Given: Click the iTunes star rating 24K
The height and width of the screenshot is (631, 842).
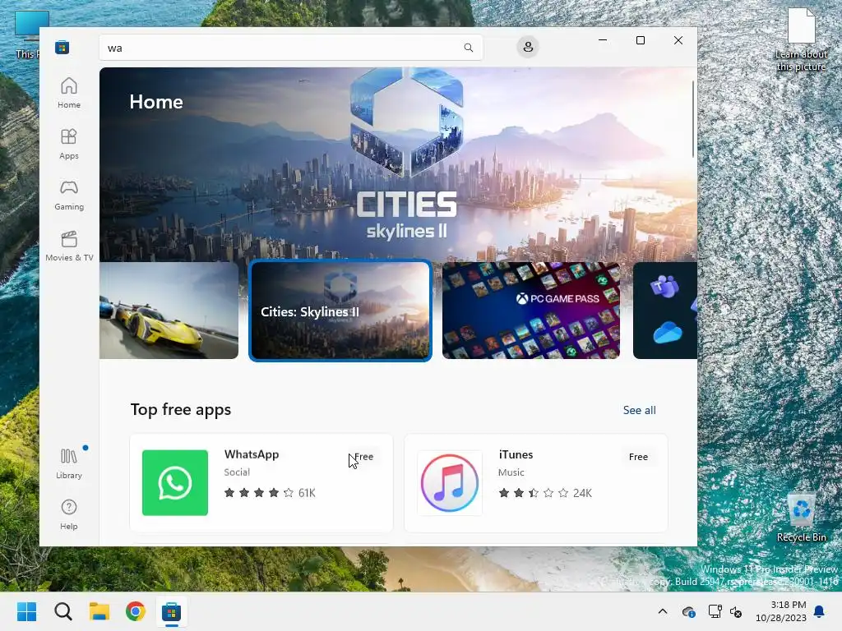Looking at the screenshot, I should [x=545, y=493].
